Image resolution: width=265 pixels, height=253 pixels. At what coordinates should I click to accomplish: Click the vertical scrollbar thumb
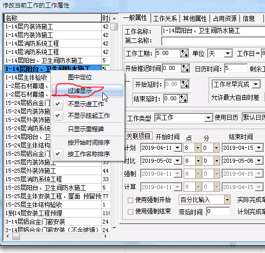tap(114, 27)
